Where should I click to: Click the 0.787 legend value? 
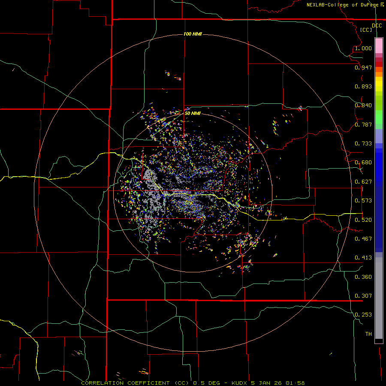tap(363, 124)
